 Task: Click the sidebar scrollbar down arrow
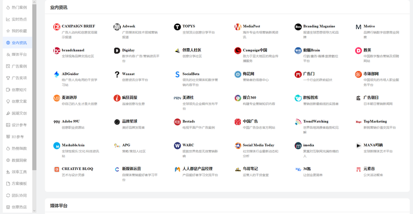tap(34, 211)
